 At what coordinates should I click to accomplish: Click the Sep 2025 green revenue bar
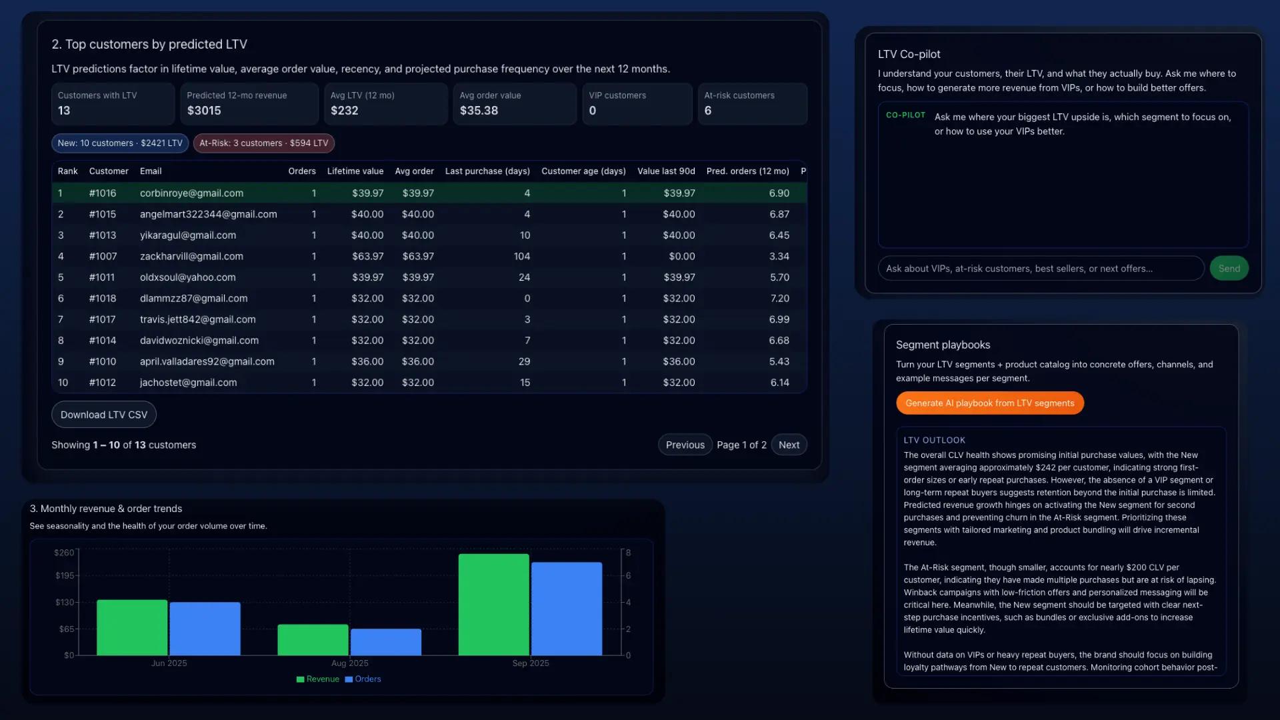point(493,605)
